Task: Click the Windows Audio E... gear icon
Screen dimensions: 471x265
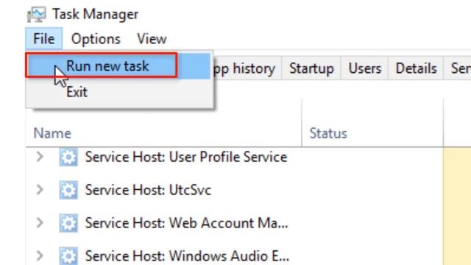Action: pyautogui.click(x=68, y=256)
